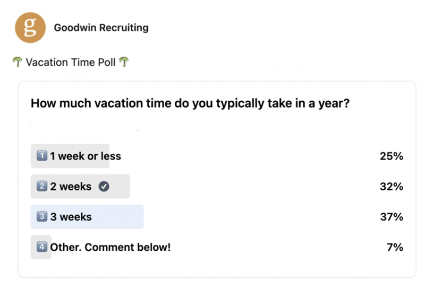Click the number 1 keycap icon
This screenshot has height=290, width=425.
[42, 156]
